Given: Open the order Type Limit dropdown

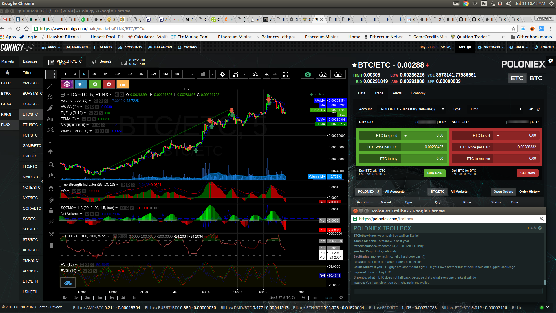Looking at the screenshot, I should click(496, 109).
